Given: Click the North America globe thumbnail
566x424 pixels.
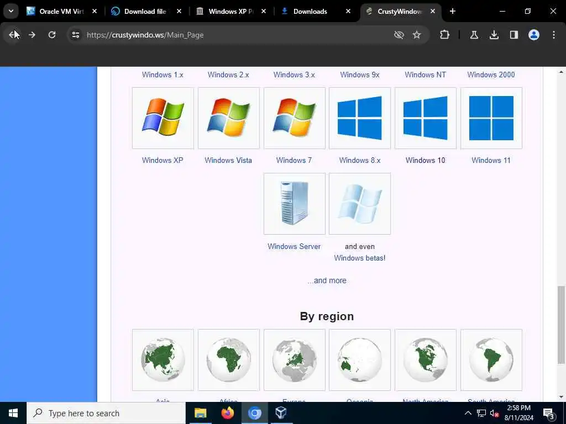Looking at the screenshot, I should click(425, 360).
